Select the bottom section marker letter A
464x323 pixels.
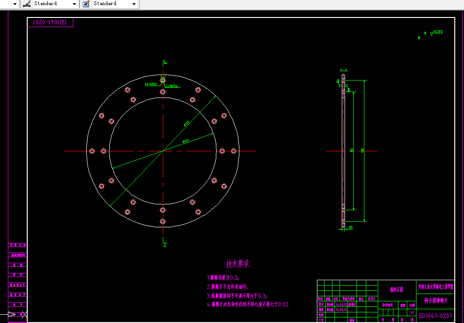click(165, 246)
